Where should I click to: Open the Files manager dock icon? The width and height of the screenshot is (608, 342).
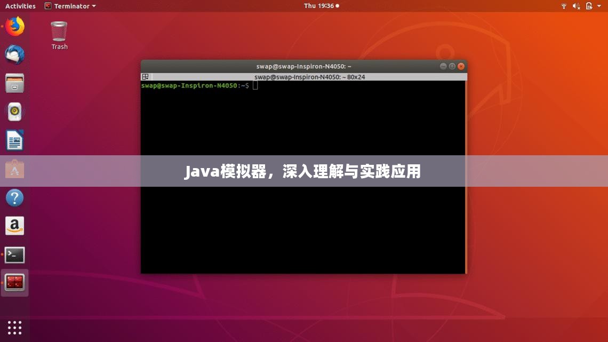(x=15, y=83)
